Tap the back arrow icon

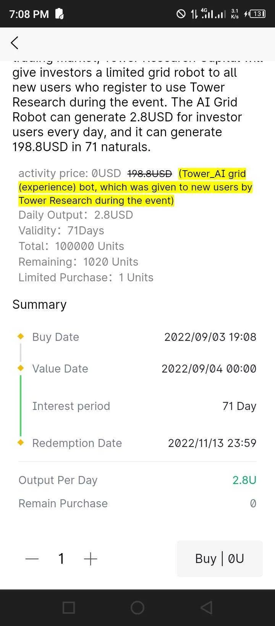(x=15, y=43)
